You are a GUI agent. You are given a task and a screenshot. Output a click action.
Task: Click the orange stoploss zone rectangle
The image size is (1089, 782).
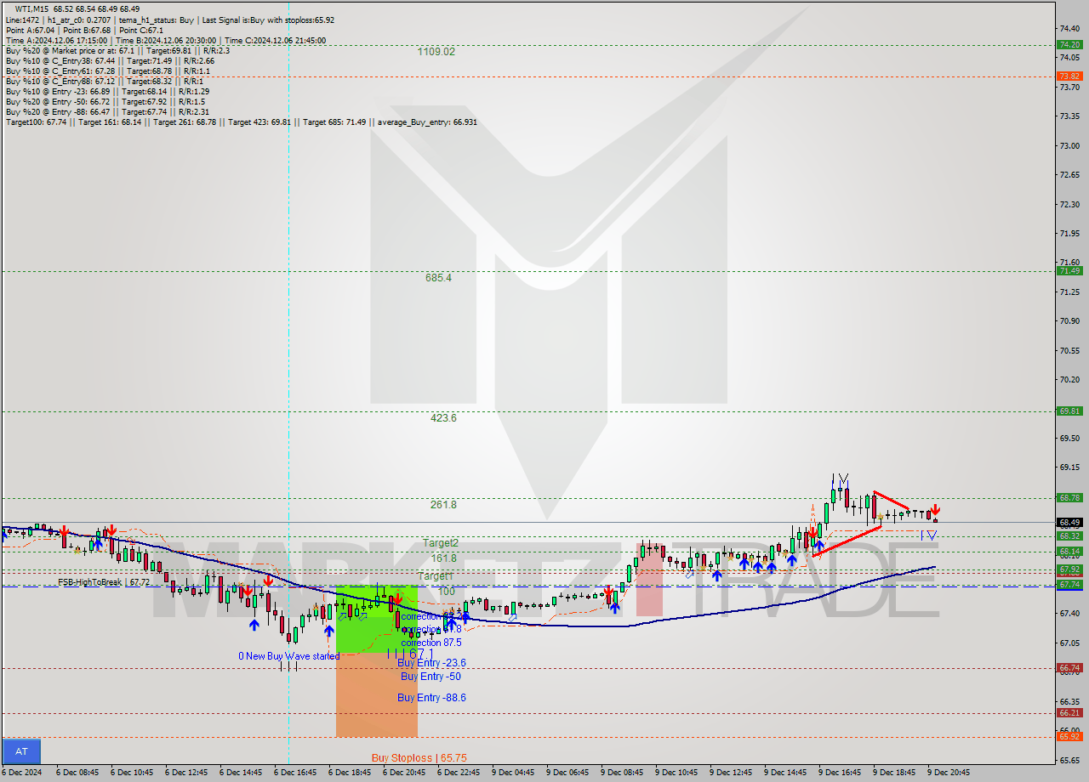[376, 694]
